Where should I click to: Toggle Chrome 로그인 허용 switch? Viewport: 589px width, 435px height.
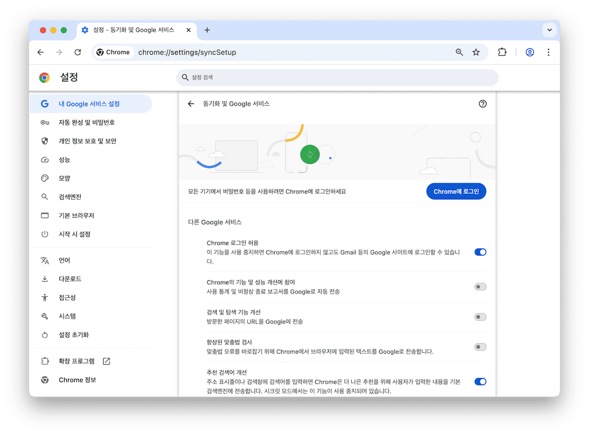480,252
